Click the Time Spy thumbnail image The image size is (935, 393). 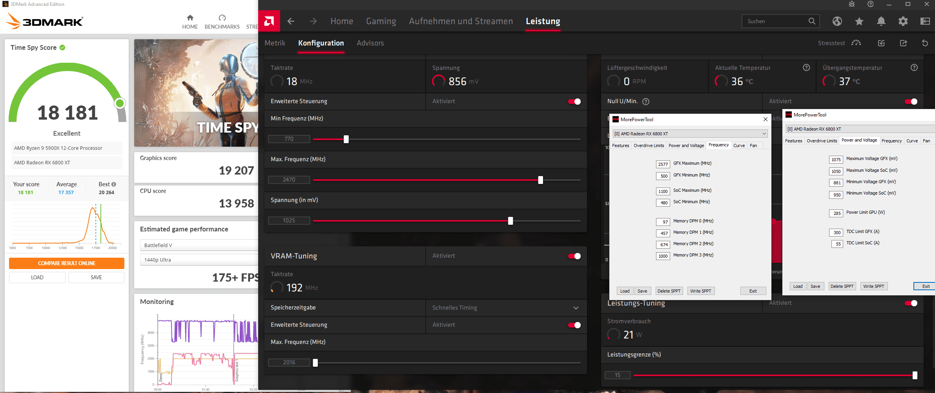coord(196,93)
